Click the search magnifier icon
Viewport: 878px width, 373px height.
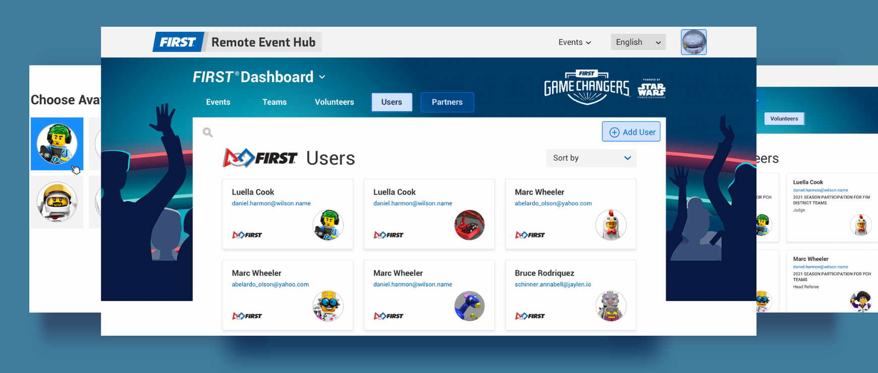coord(207,133)
